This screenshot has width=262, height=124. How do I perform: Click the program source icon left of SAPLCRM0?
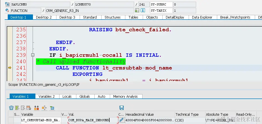coord(7,4)
